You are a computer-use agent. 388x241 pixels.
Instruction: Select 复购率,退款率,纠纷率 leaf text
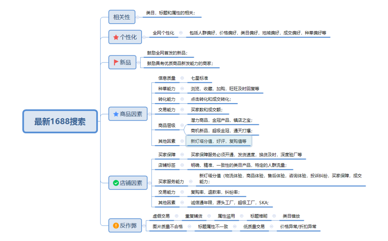coord(215,192)
